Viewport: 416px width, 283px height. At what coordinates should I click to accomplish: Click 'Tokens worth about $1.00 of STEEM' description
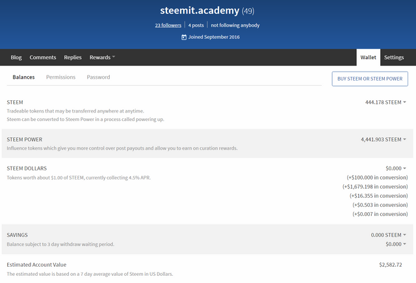[79, 178]
